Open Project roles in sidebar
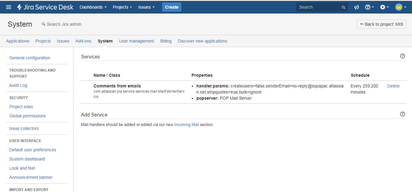Viewport: 412px width, 192px height. (21, 107)
